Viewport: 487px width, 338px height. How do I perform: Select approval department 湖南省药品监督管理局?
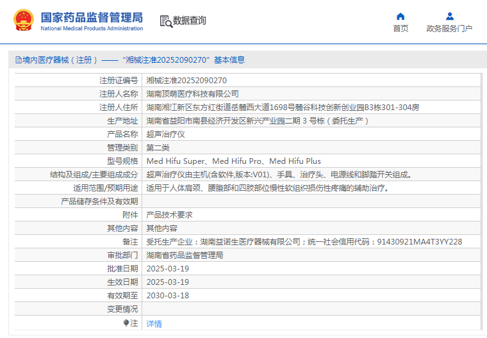[x=185, y=255]
